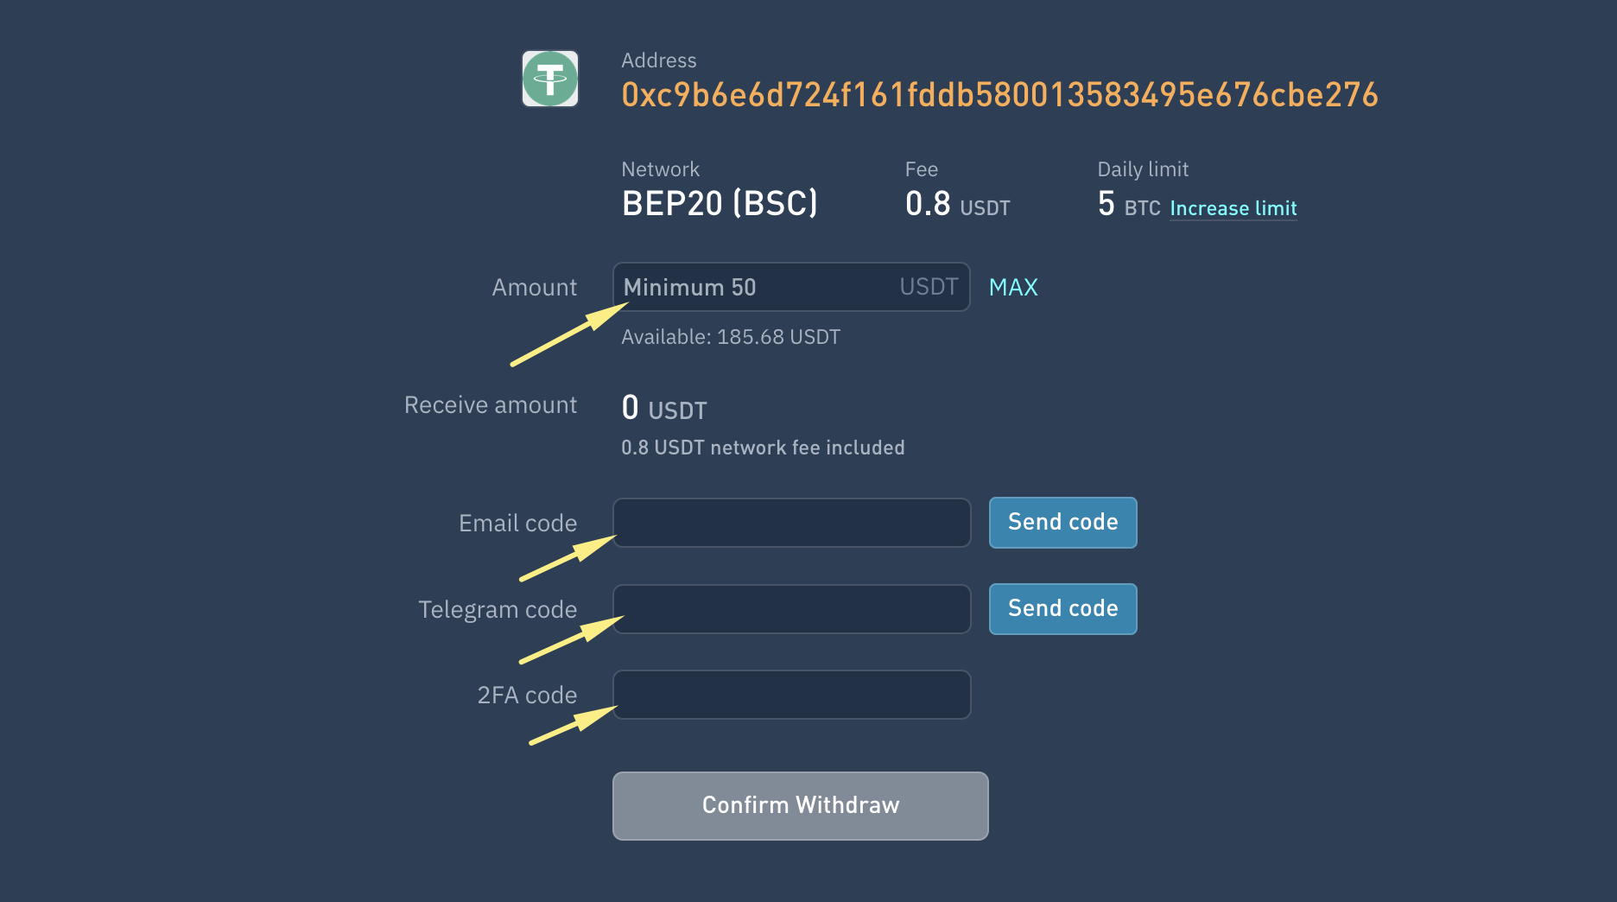
Task: Click the network fee included note
Action: click(763, 448)
